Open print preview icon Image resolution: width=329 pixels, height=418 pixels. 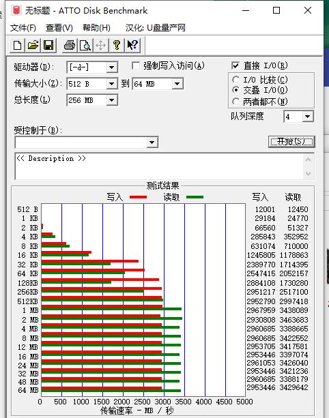[85, 45]
